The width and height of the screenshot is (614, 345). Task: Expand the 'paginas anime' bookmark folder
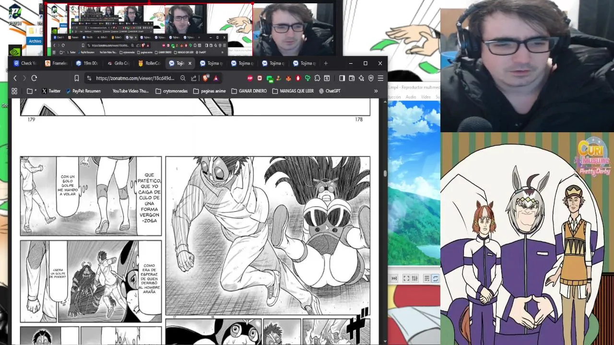coord(209,91)
